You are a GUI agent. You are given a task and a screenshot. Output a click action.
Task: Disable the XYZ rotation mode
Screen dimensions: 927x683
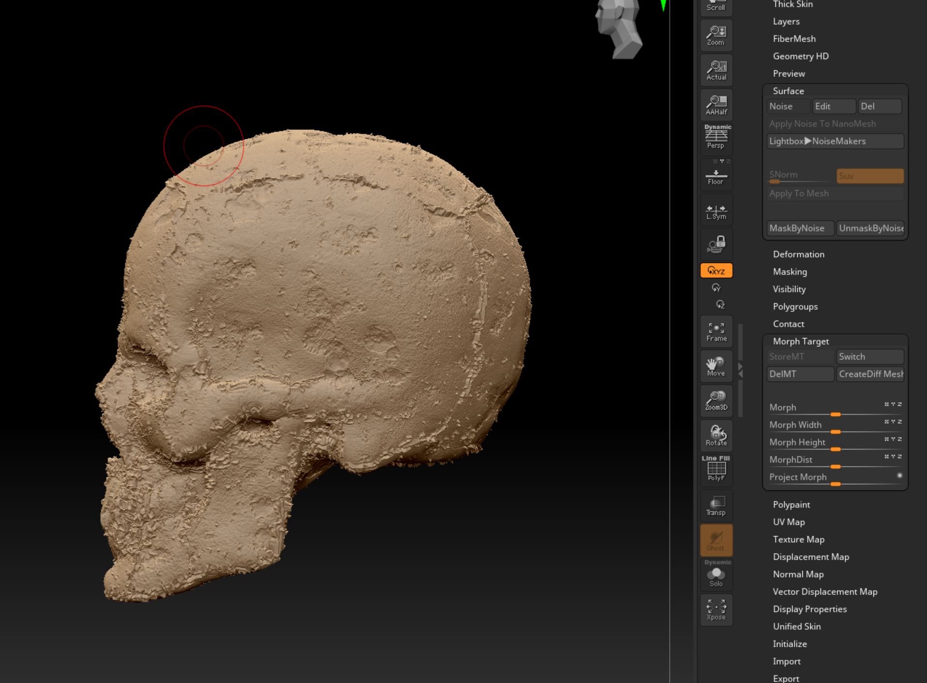point(716,271)
